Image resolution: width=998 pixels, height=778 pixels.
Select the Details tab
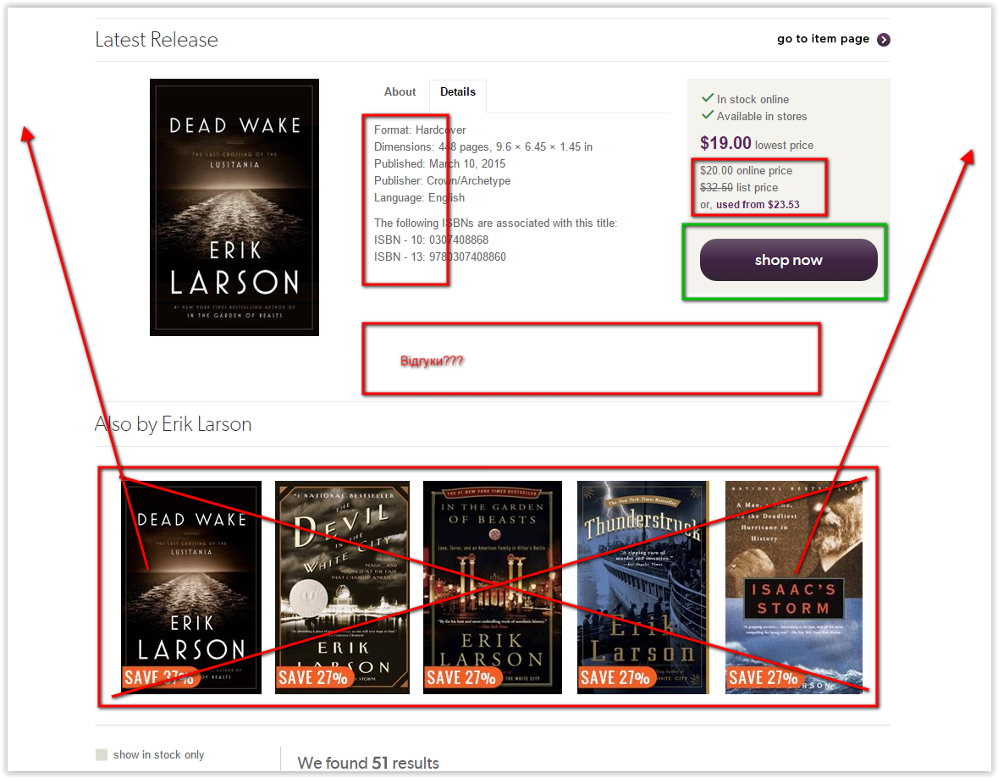(458, 91)
